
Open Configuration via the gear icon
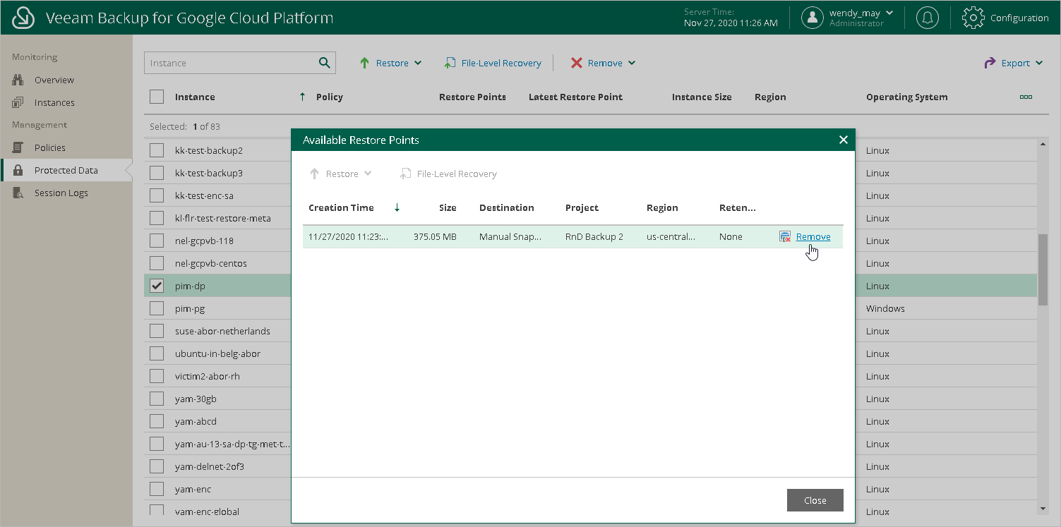[x=973, y=18]
